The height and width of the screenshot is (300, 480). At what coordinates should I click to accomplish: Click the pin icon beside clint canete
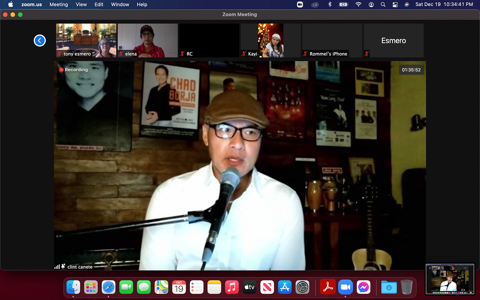coord(63,266)
